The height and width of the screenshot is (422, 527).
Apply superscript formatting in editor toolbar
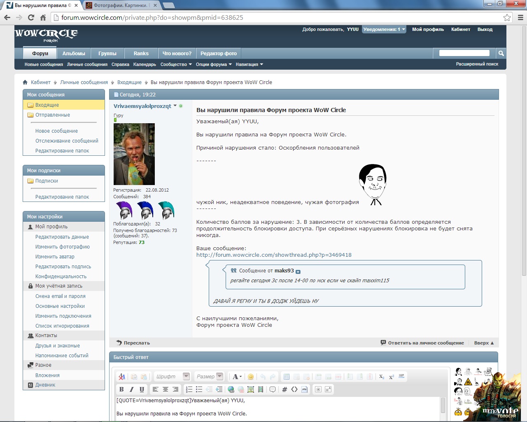[392, 377]
